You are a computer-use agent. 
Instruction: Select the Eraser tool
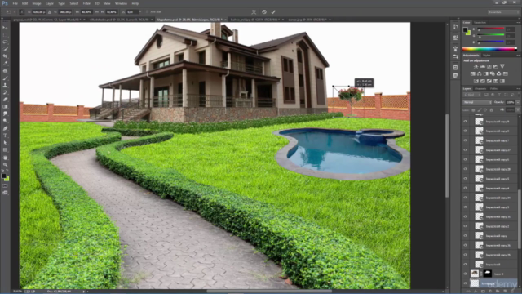click(5, 100)
